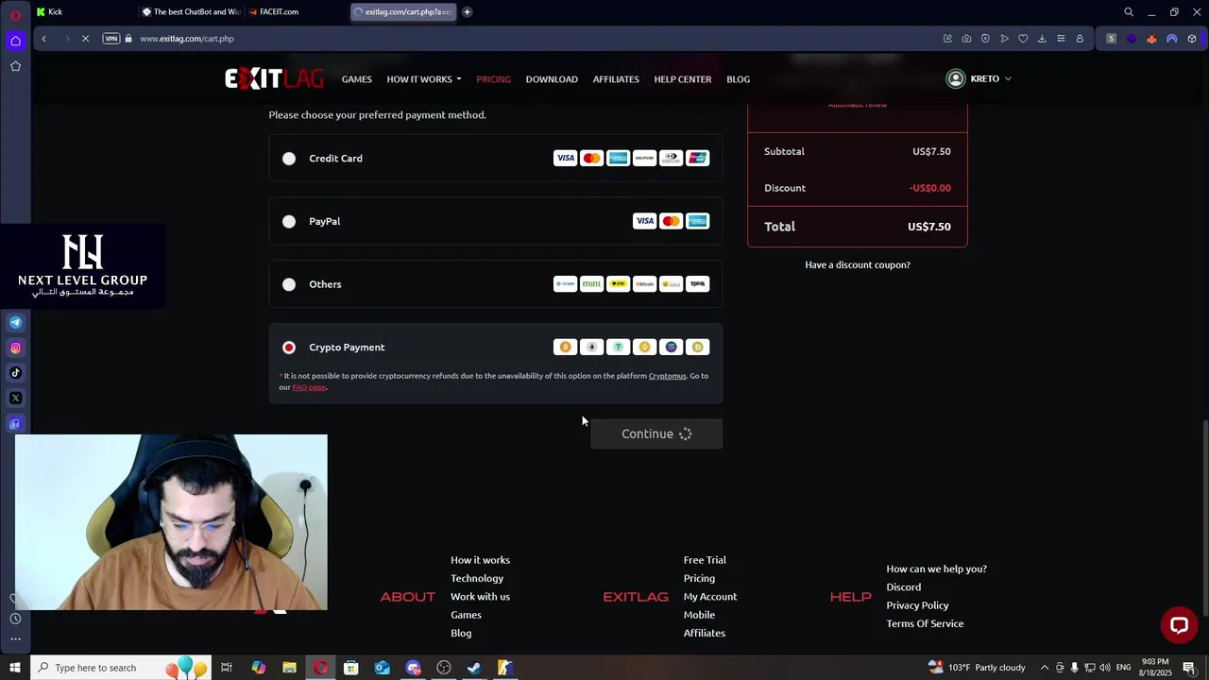1209x680 pixels.
Task: Open TikTok in the sidebar
Action: click(15, 373)
